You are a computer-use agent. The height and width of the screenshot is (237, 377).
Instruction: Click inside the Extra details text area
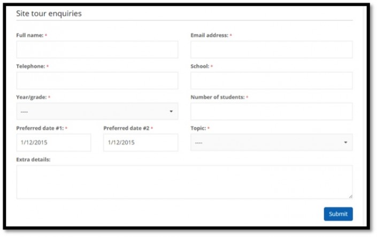(184, 181)
